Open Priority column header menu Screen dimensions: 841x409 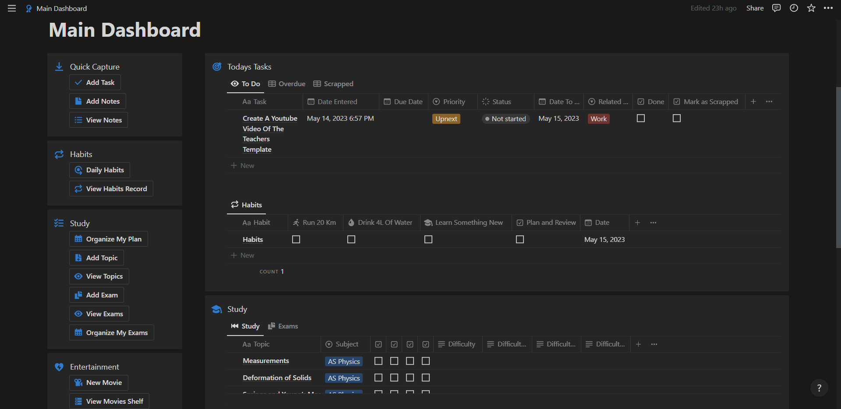453,101
